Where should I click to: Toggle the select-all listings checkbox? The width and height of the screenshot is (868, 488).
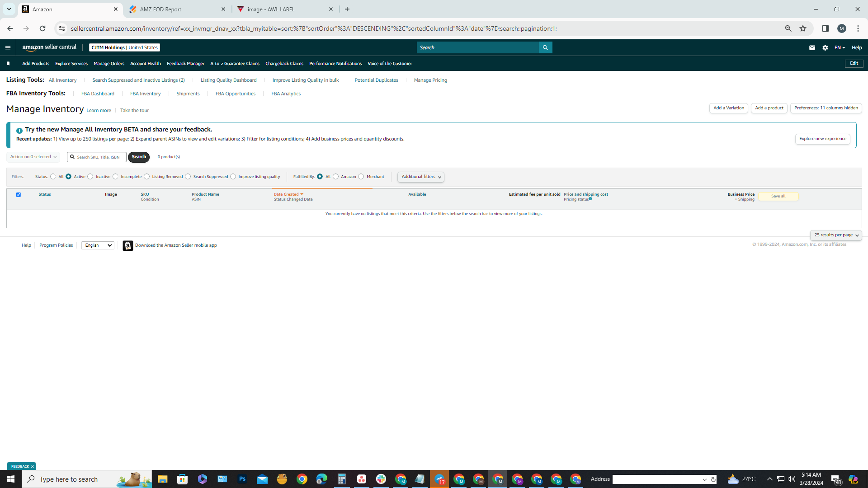pos(19,195)
